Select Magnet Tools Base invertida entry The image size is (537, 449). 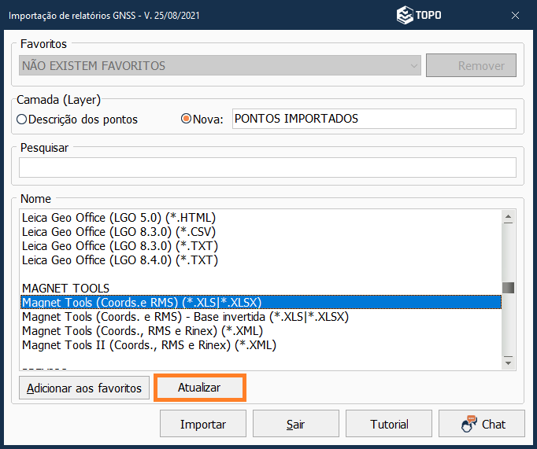tap(185, 317)
